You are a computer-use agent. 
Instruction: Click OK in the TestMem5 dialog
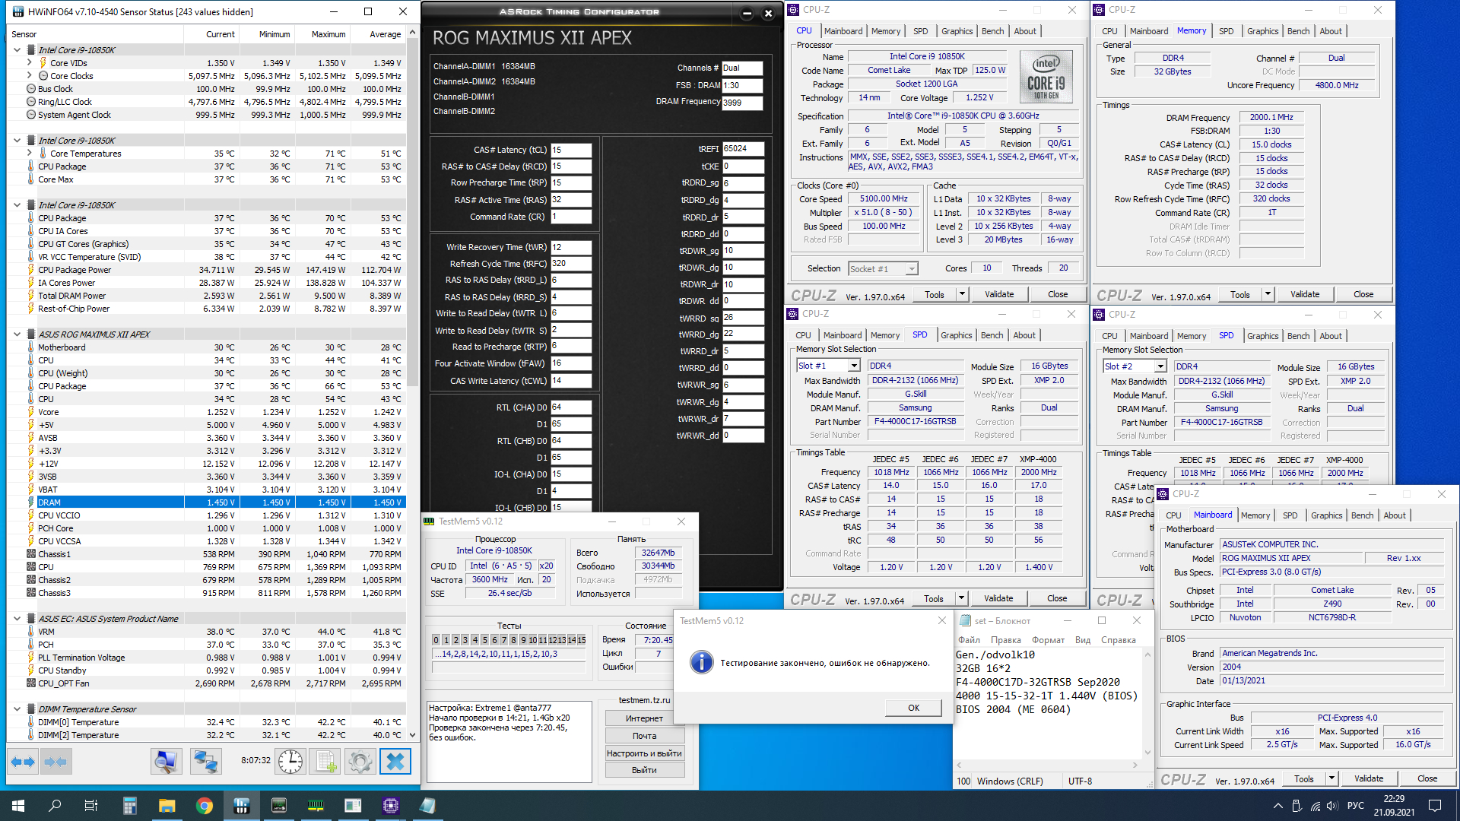pyautogui.click(x=913, y=708)
